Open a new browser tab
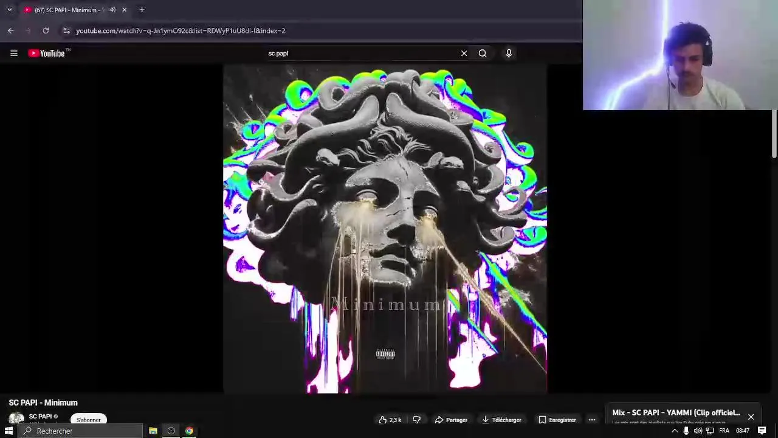 pos(142,10)
